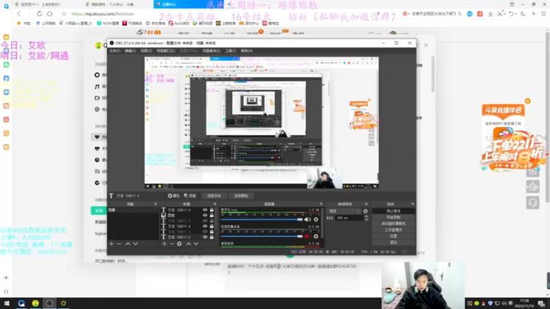Viewport: 550px width, 309px height.
Task: Add a new source with the plus icon
Action: (x=164, y=244)
